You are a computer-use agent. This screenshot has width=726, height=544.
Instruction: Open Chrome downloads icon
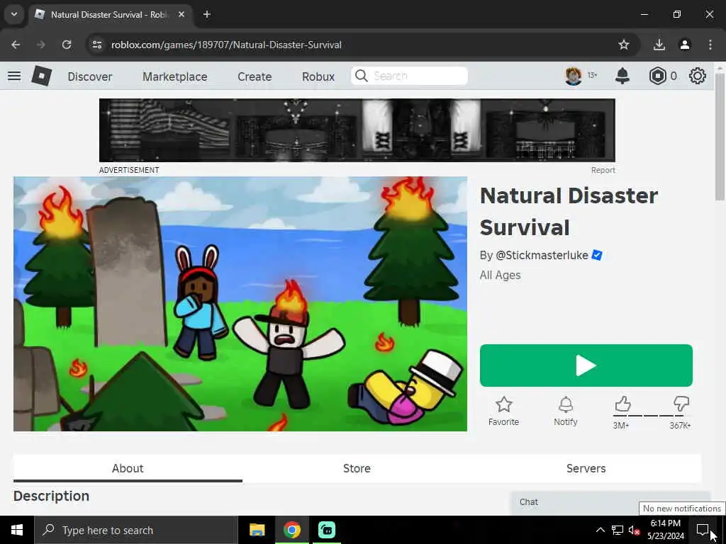[x=659, y=45]
